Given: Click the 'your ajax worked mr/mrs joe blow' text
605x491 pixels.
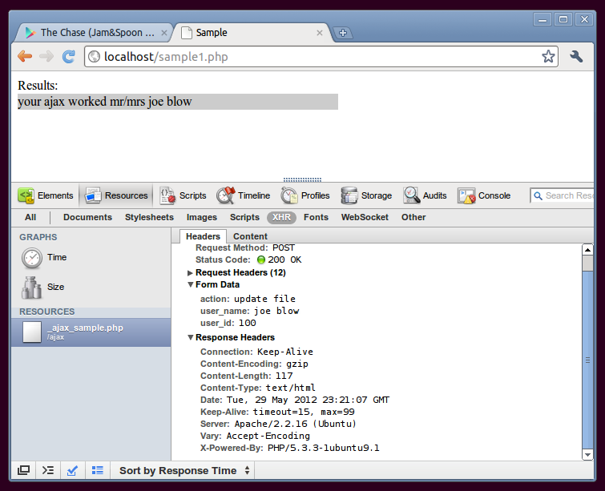Looking at the screenshot, I should tap(104, 102).
